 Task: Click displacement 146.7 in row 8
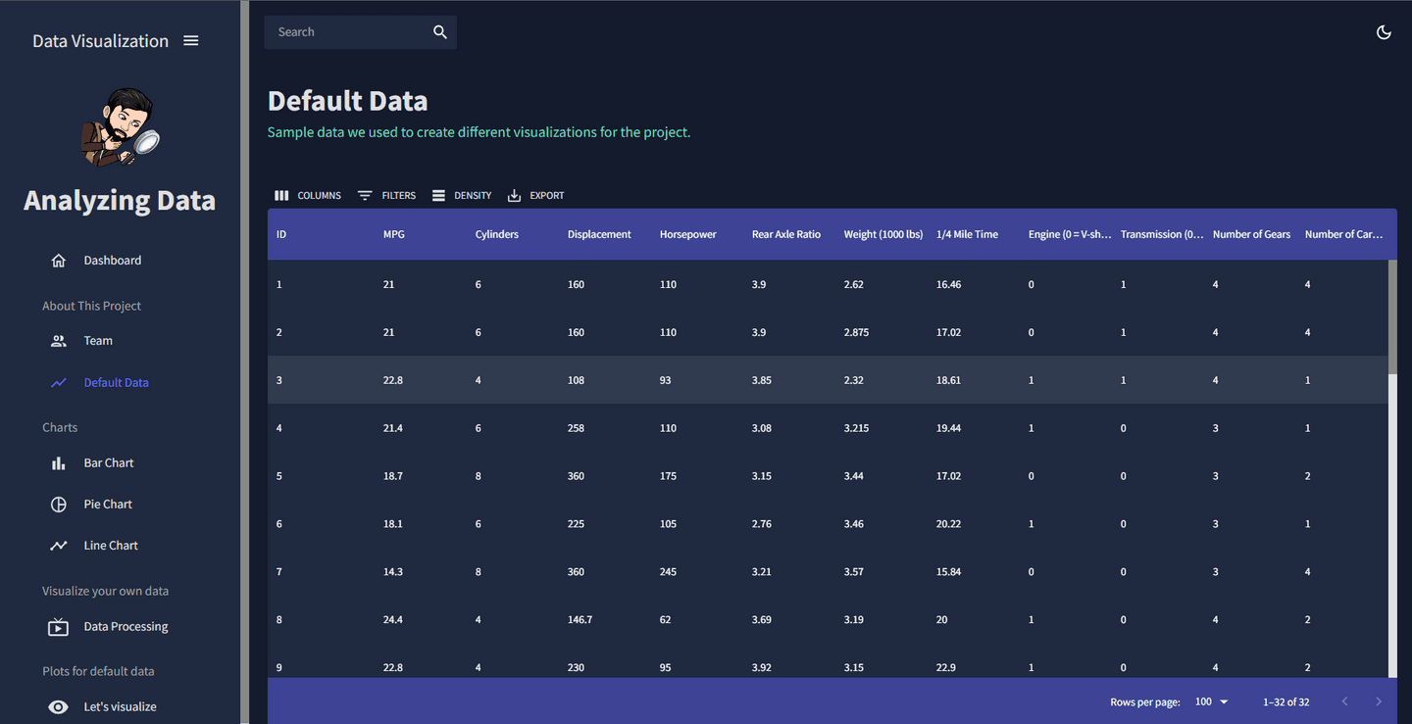[580, 620]
